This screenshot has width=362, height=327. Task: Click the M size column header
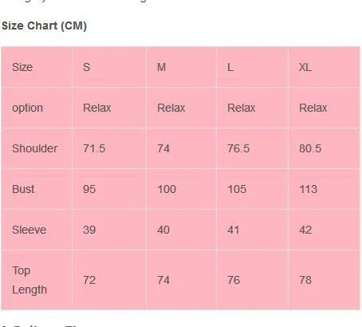161,67
